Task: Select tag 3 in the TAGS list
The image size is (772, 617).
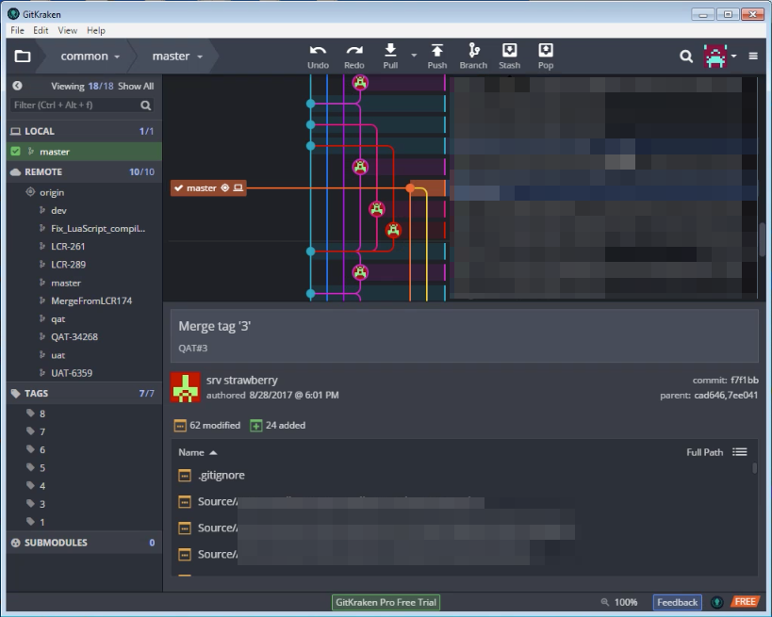Action: coord(42,504)
